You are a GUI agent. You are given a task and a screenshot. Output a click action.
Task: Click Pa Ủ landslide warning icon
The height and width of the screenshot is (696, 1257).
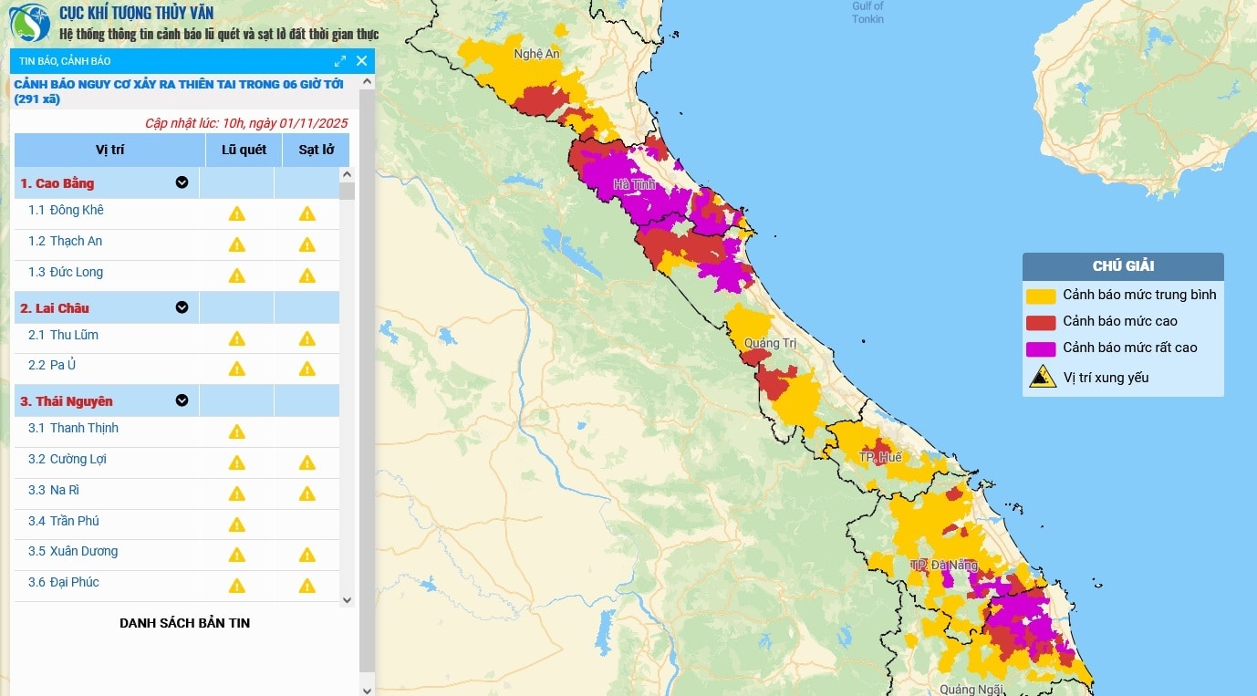pos(307,369)
